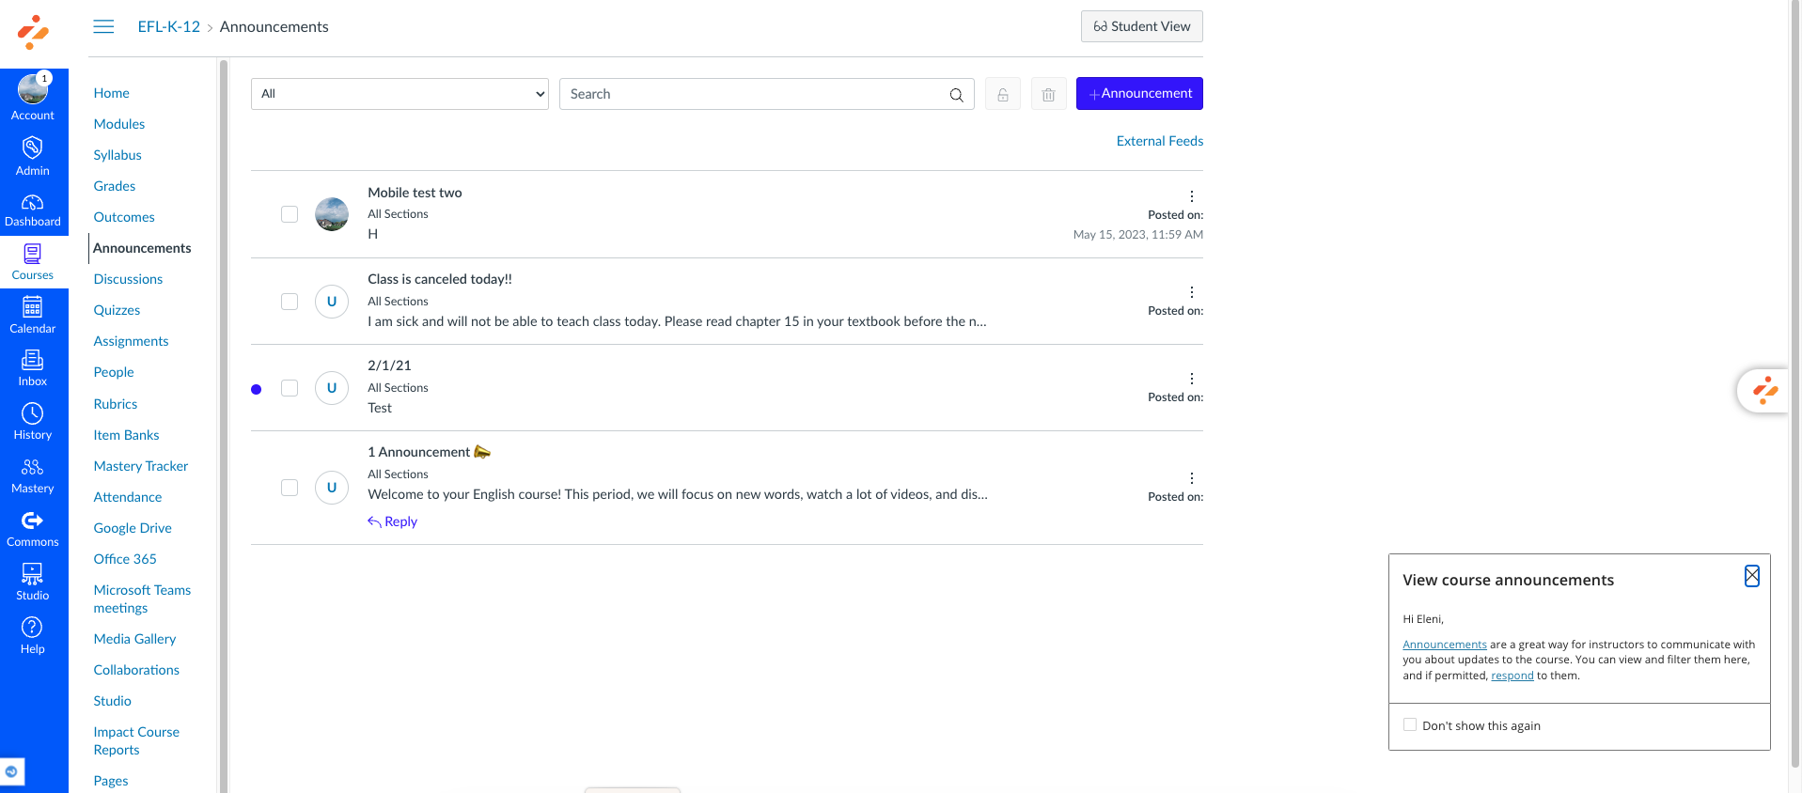The height and width of the screenshot is (793, 1802).
Task: Click the respond link in the popup
Action: click(1512, 676)
